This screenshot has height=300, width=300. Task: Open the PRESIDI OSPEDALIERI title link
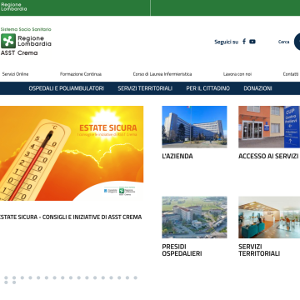pos(182,250)
